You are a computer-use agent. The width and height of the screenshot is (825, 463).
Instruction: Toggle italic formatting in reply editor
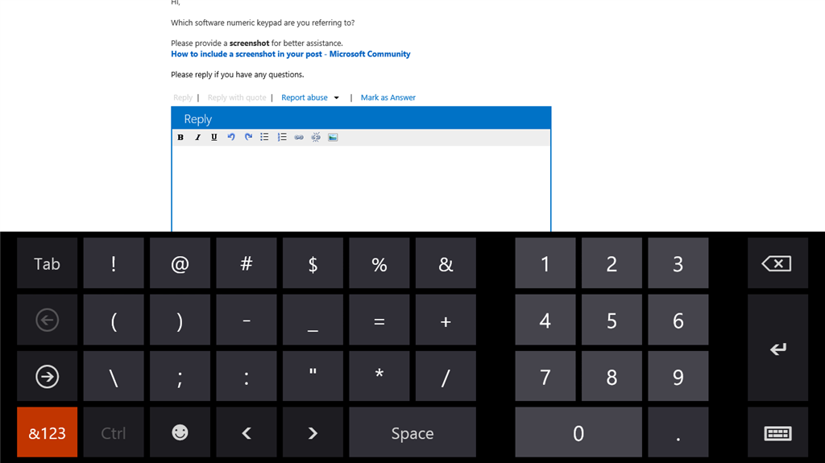197,138
